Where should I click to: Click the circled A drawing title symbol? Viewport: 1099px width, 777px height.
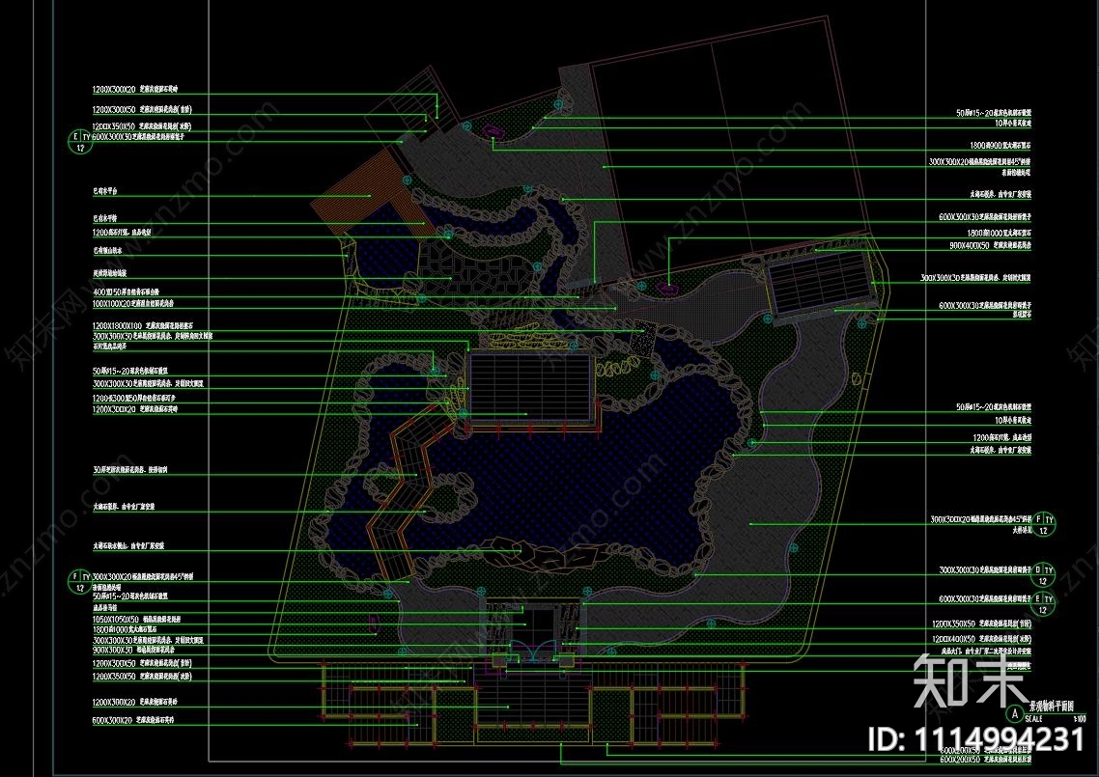pyautogui.click(x=1014, y=713)
